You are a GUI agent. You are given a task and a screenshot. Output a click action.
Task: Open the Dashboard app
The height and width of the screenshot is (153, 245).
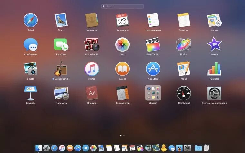pyautogui.click(x=184, y=93)
